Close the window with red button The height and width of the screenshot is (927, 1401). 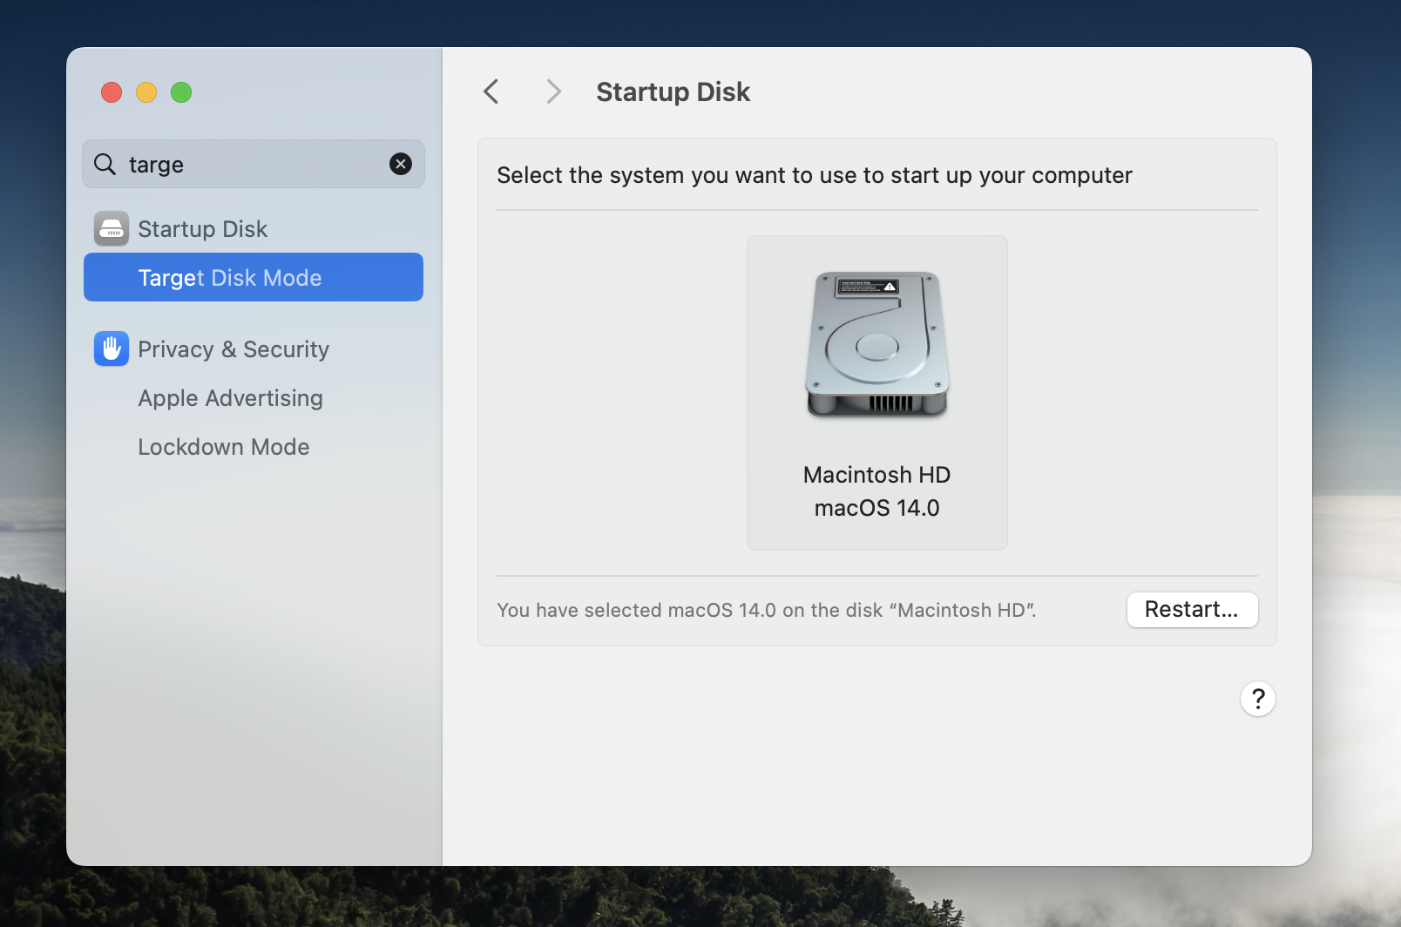click(112, 92)
